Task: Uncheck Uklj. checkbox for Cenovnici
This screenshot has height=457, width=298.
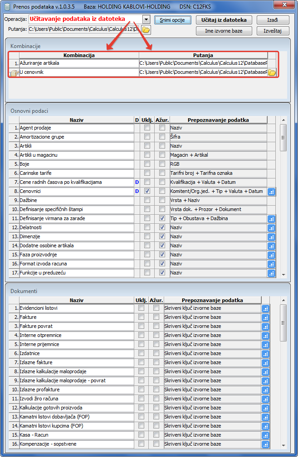Action: [x=147, y=192]
